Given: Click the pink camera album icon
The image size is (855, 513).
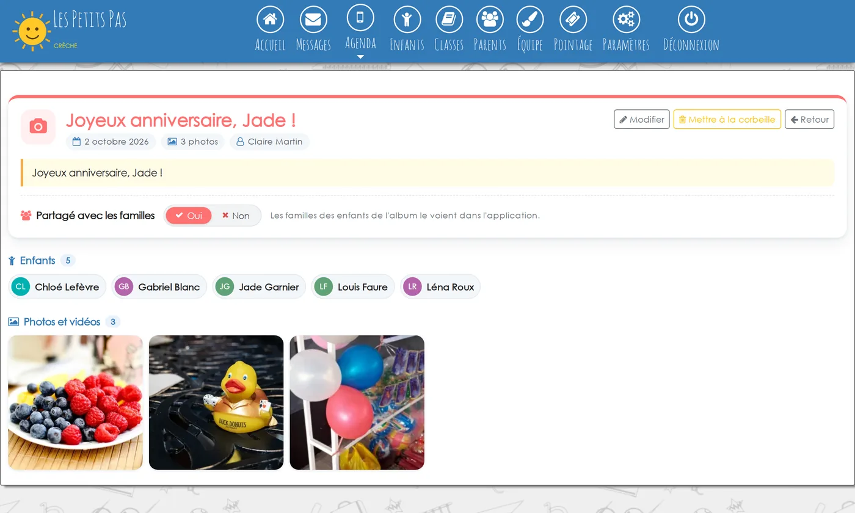Looking at the screenshot, I should [x=38, y=126].
